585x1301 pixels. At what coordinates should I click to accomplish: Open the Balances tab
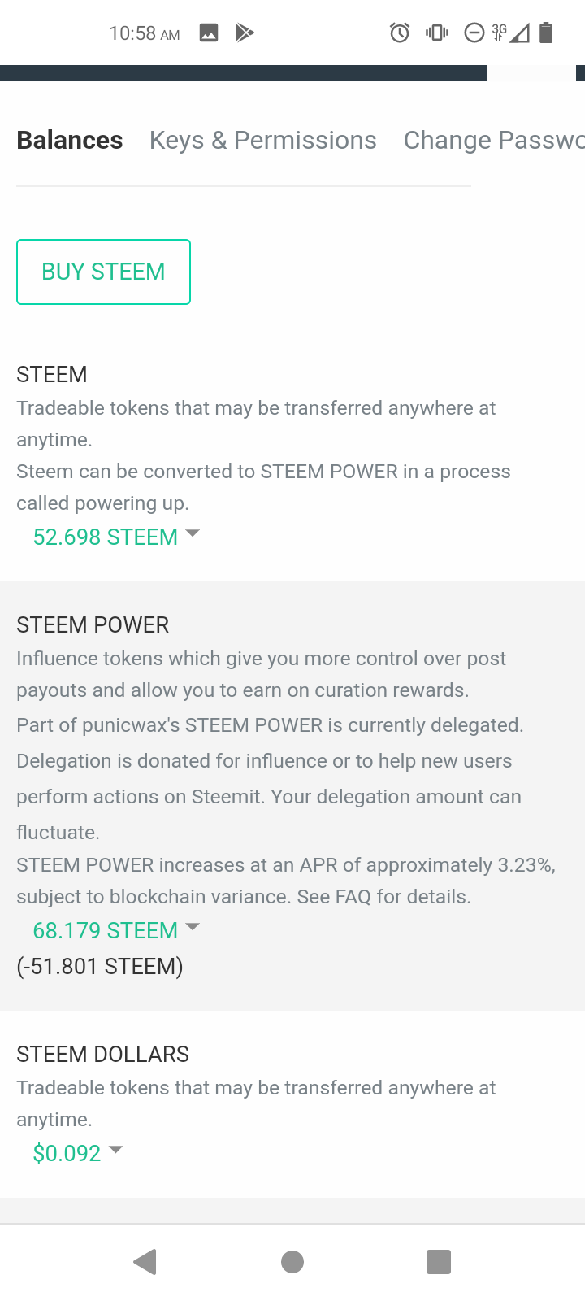[x=70, y=141]
